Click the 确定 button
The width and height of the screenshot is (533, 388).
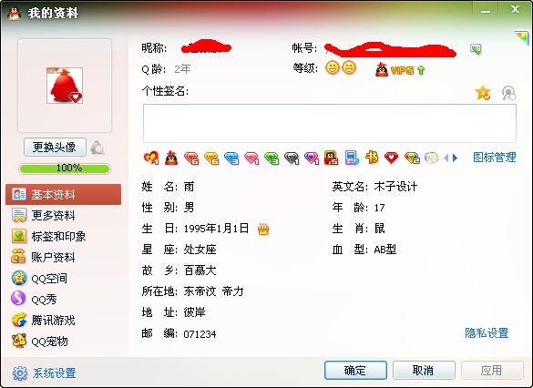[355, 370]
